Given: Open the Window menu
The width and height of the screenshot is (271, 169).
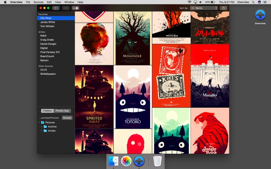Looking at the screenshot, I should coord(69,2).
